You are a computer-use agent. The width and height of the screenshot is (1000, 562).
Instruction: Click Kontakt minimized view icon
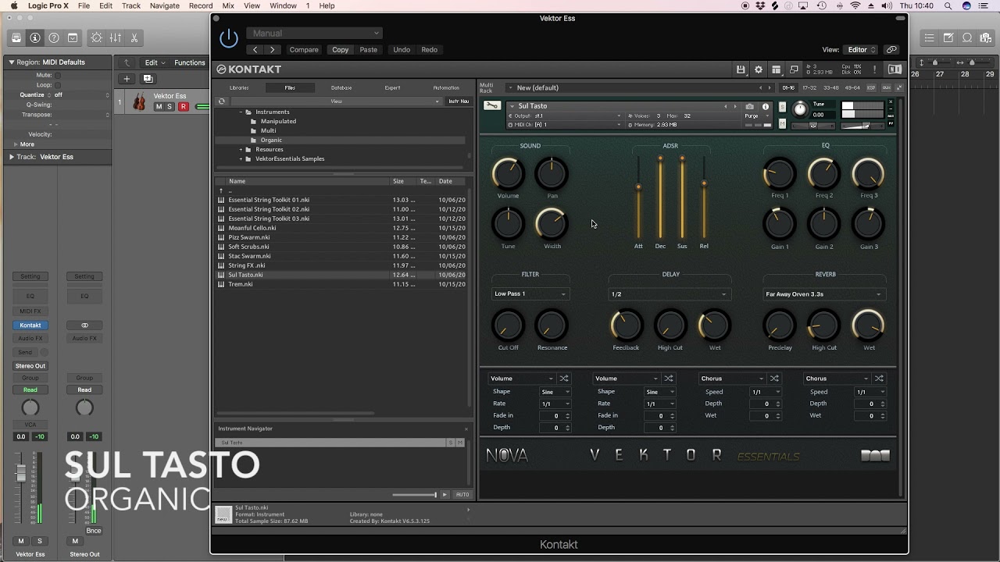[x=794, y=69]
